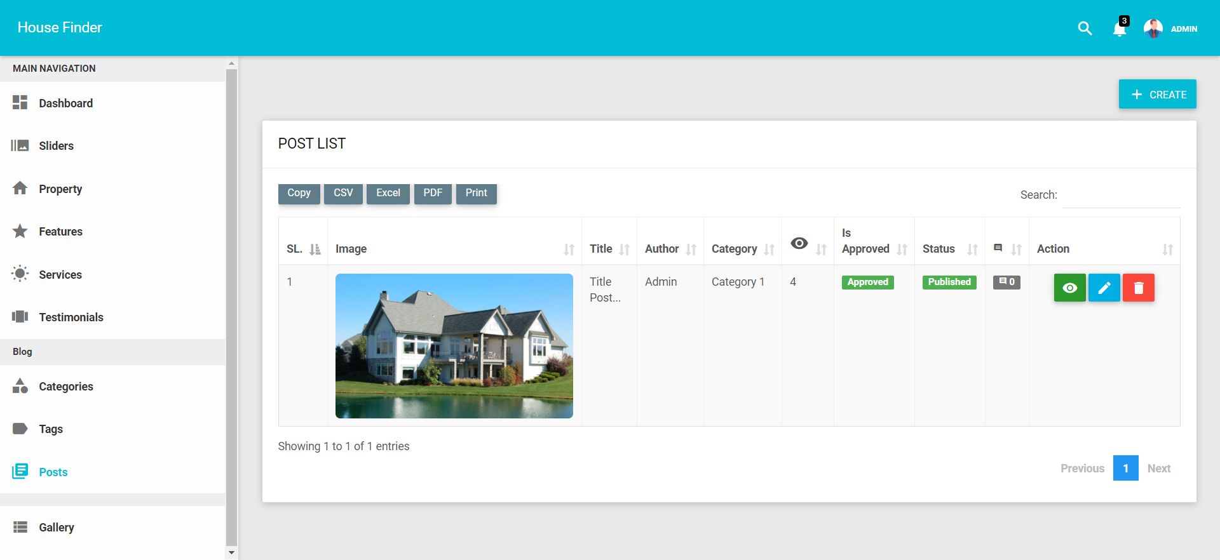Open the admin avatar profile picture
Screen dimensions: 1220x560
1153,28
